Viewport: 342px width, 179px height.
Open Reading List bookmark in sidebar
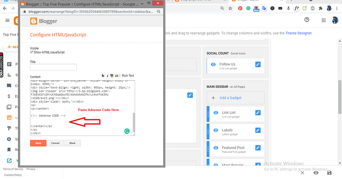(x=9, y=150)
